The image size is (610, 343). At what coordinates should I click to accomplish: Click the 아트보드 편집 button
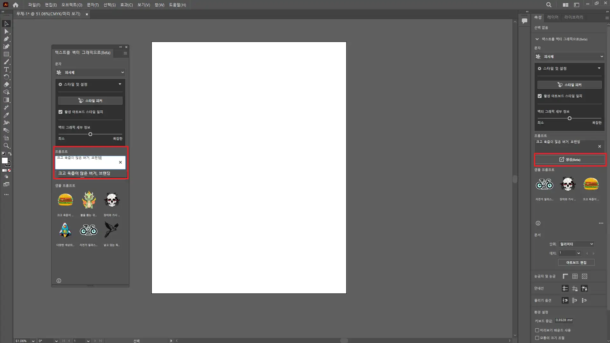576,263
